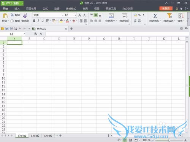Click the Print icon in quick toolbar
Viewport: 190px width, 142px height.
pyautogui.click(x=11, y=29)
